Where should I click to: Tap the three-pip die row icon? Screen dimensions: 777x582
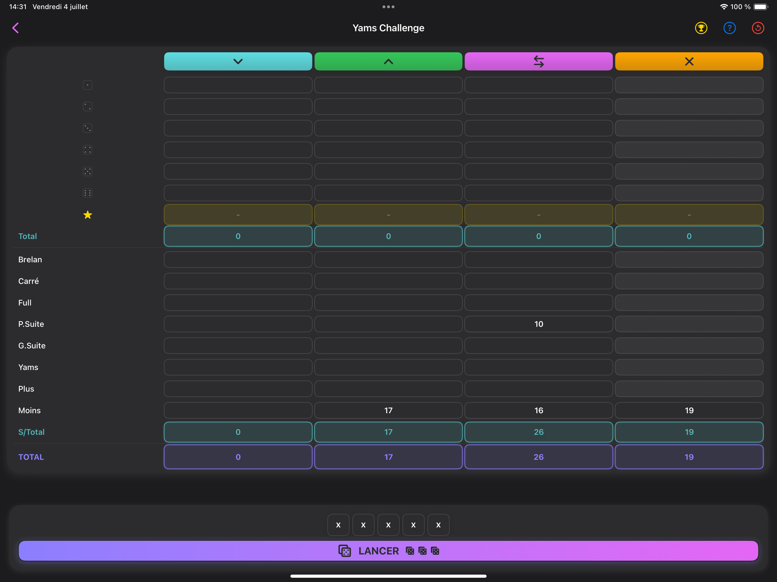tap(88, 128)
